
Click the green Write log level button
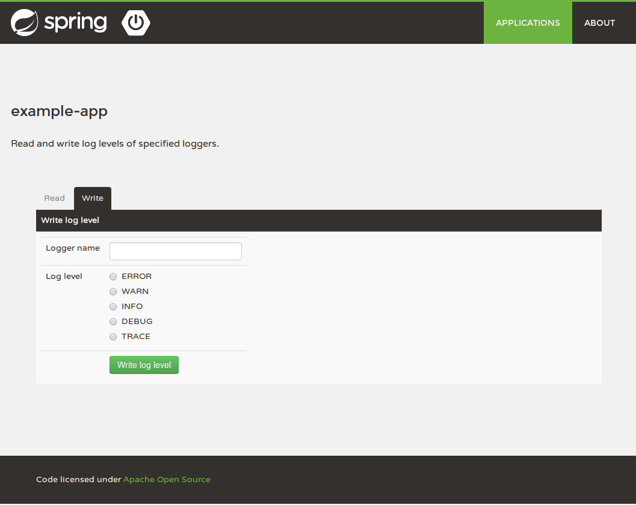coord(144,365)
